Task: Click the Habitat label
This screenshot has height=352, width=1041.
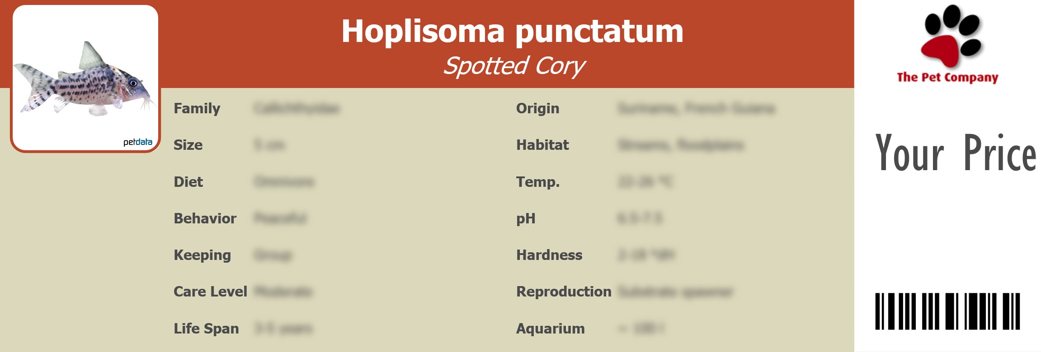Action: 542,145
